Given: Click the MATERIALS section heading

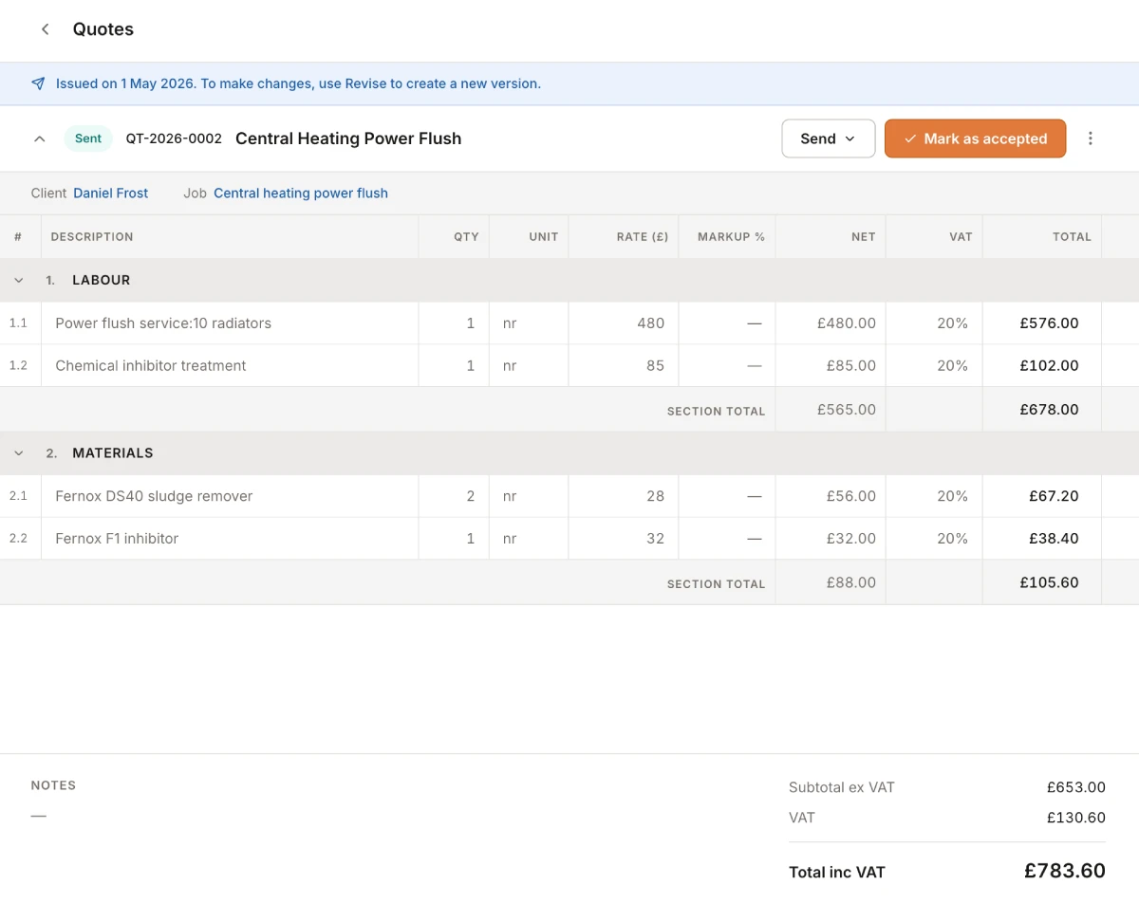Looking at the screenshot, I should [x=113, y=453].
